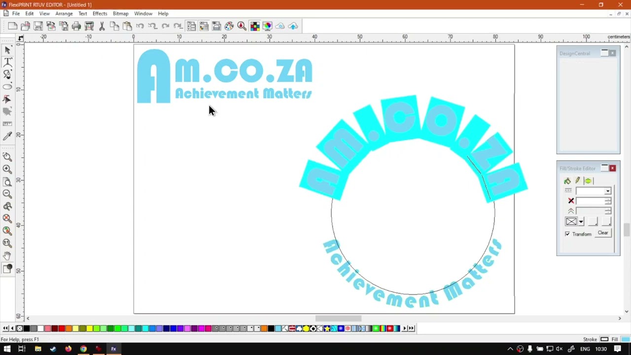Open File Explorer from taskbar
This screenshot has width=631, height=355.
pyautogui.click(x=38, y=349)
